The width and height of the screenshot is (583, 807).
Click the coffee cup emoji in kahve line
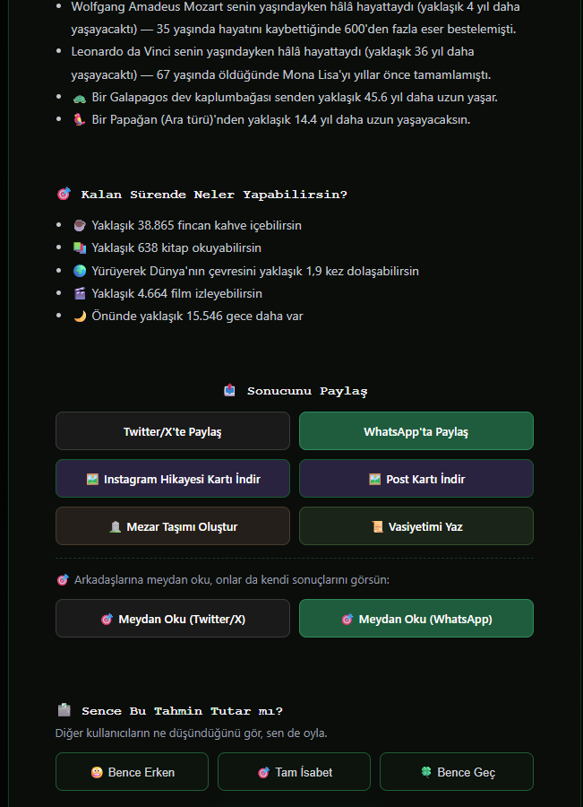(79, 225)
